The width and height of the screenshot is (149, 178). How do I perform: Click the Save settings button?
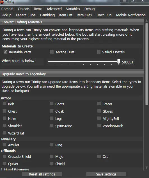106,174
